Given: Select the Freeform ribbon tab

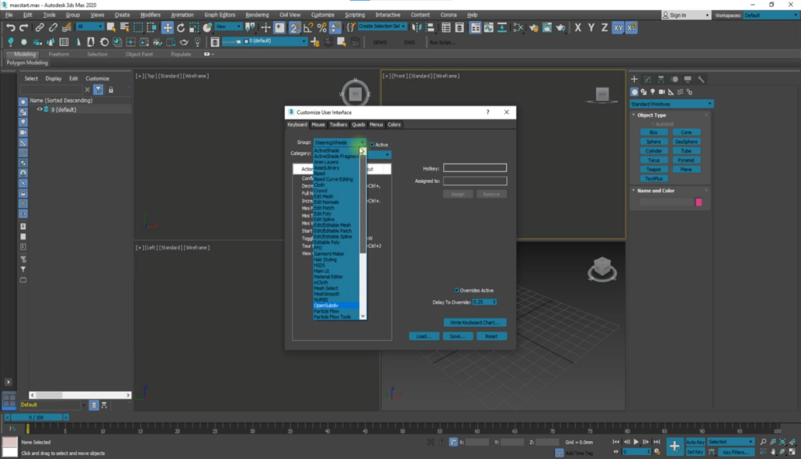Looking at the screenshot, I should click(x=59, y=54).
